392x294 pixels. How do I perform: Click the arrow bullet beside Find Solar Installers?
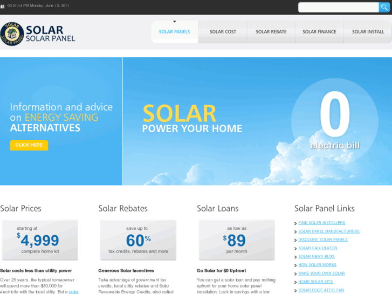coord(295,223)
